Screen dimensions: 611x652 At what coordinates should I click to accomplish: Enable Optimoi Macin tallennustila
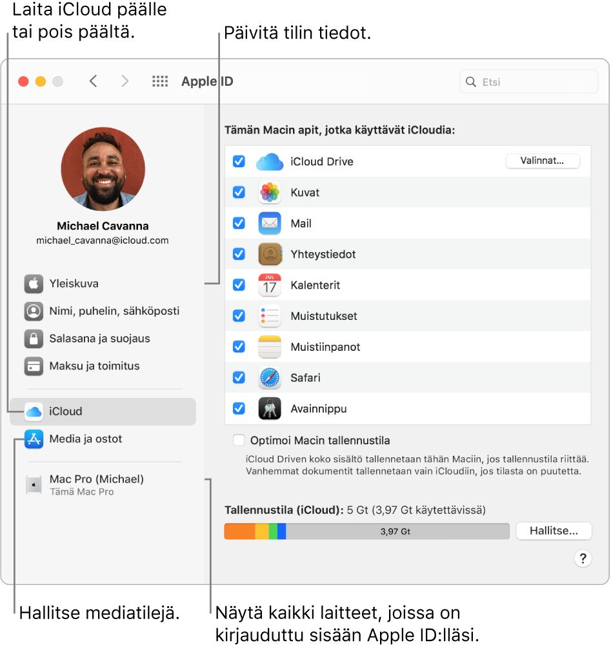pyautogui.click(x=239, y=440)
